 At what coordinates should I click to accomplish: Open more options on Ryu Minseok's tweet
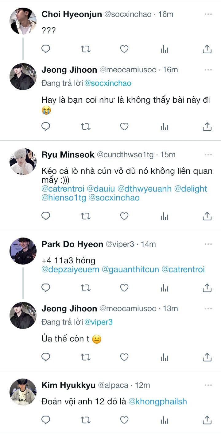click(208, 155)
